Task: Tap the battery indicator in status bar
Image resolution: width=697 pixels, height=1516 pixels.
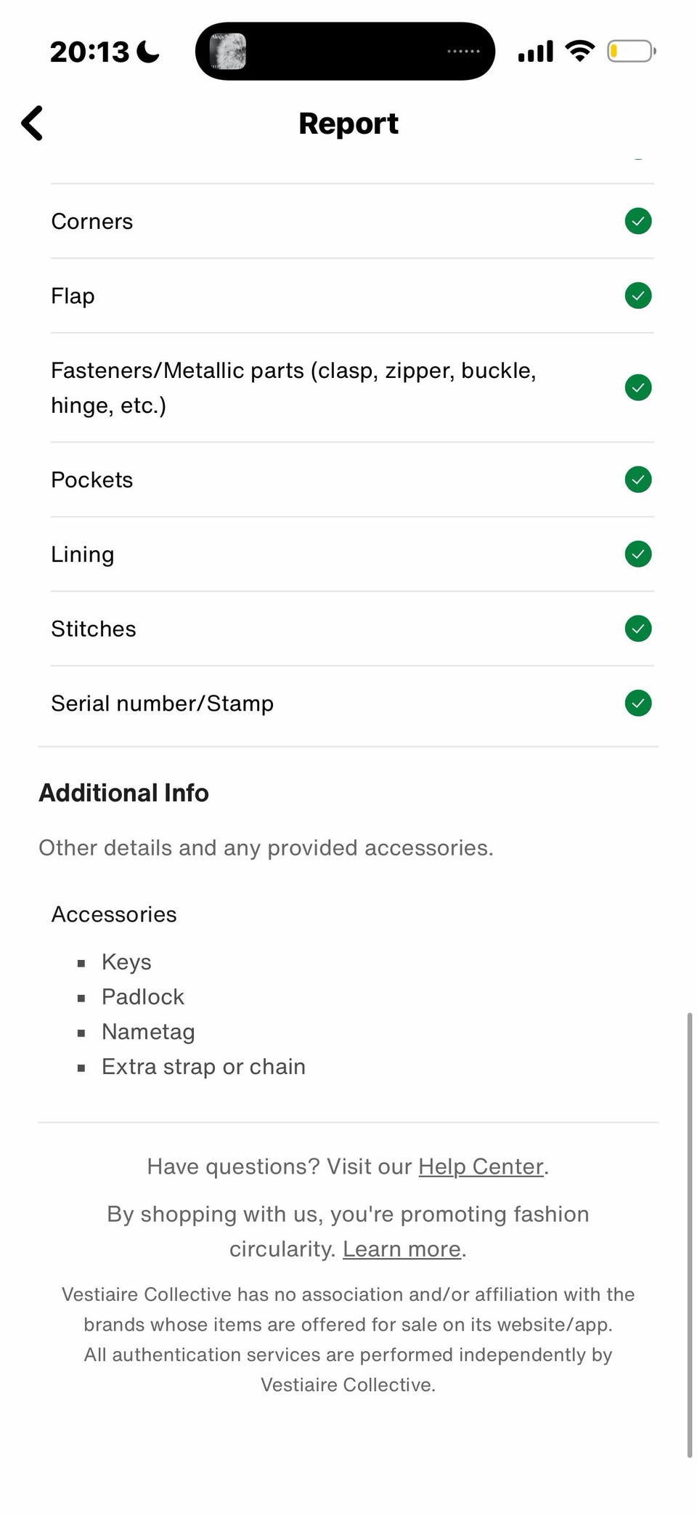Action: coord(632,51)
